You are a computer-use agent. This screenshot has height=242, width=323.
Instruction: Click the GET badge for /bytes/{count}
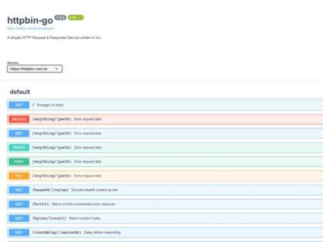(19, 218)
